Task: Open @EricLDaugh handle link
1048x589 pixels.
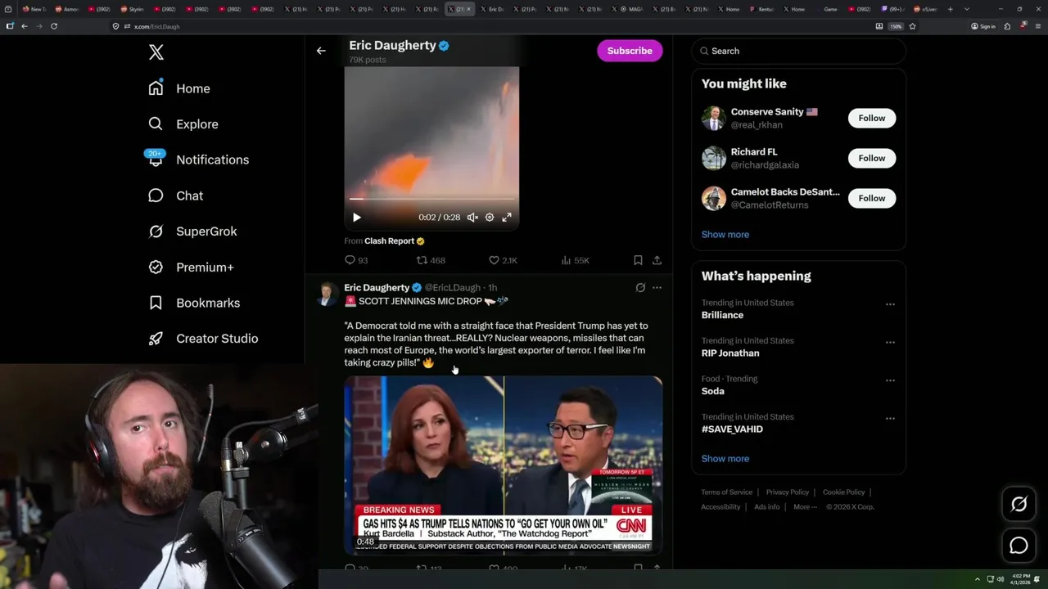Action: pos(452,288)
